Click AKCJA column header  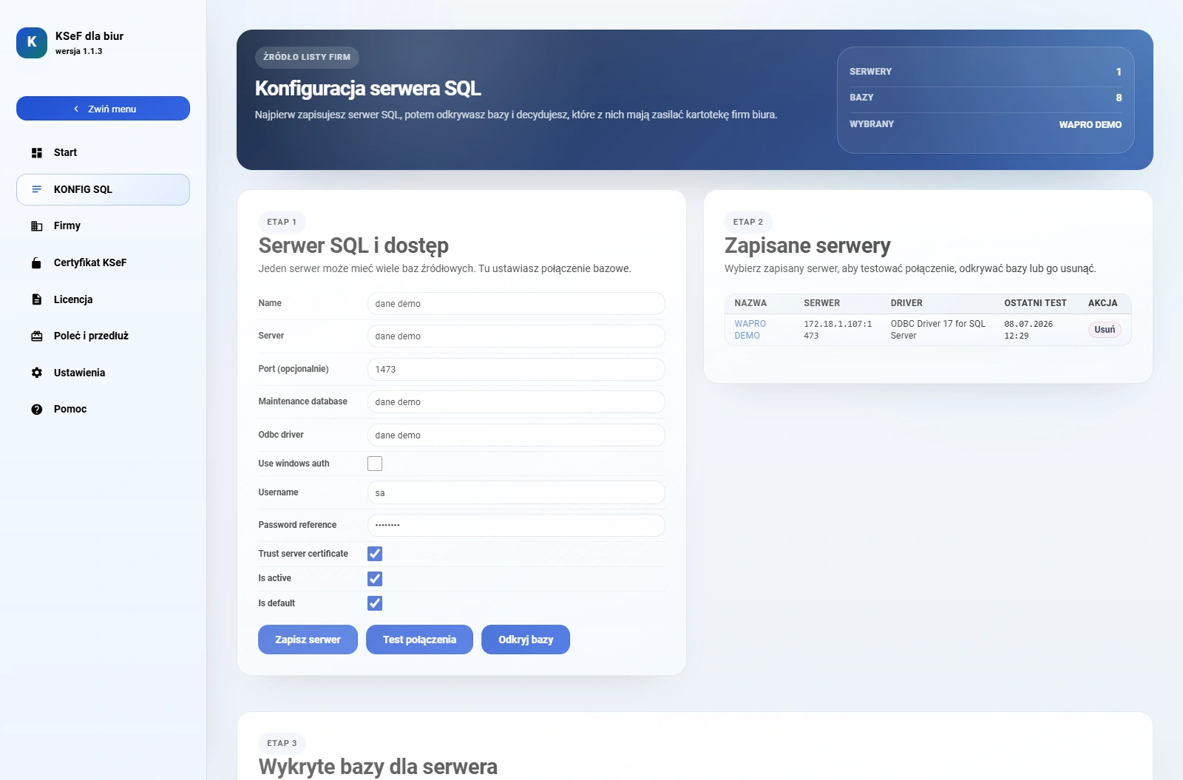tap(1102, 303)
